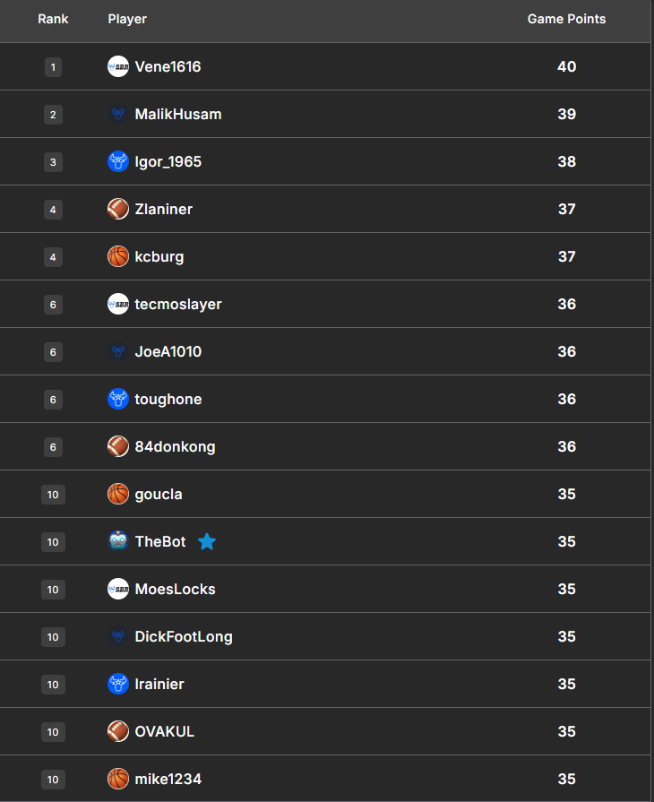Viewport: 654px width, 802px height.
Task: Open player profile for JoeA1010
Action: tap(168, 351)
